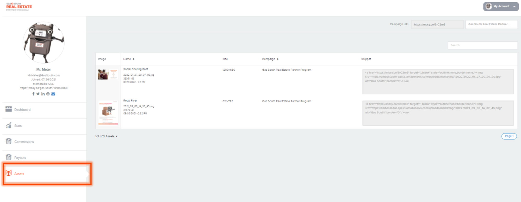
Task: Click the Gas South Real Estate logo
Action: click(19, 7)
